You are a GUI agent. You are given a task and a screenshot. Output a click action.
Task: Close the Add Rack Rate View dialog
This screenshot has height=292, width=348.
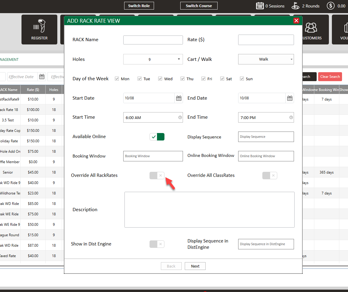(296, 21)
